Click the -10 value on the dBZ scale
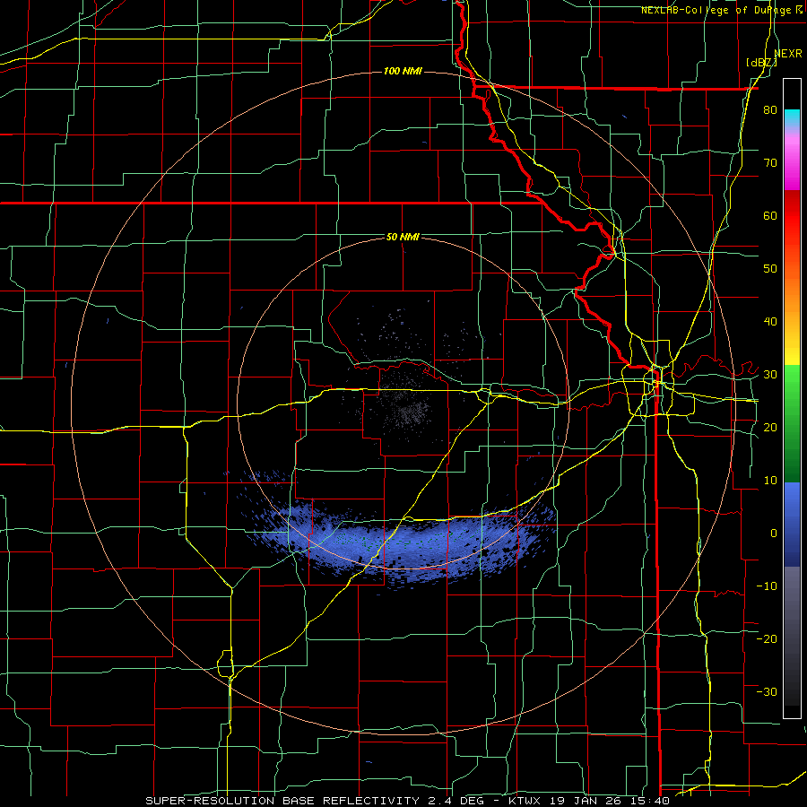The height and width of the screenshot is (807, 807). (767, 586)
